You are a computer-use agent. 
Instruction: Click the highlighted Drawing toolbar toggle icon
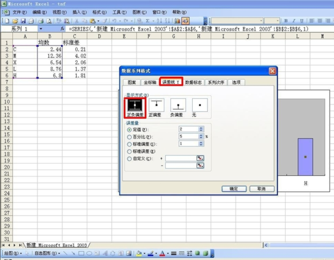[185, 21]
